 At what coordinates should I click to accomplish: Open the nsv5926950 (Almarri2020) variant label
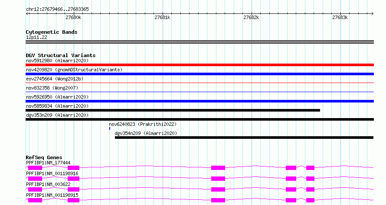(57, 97)
